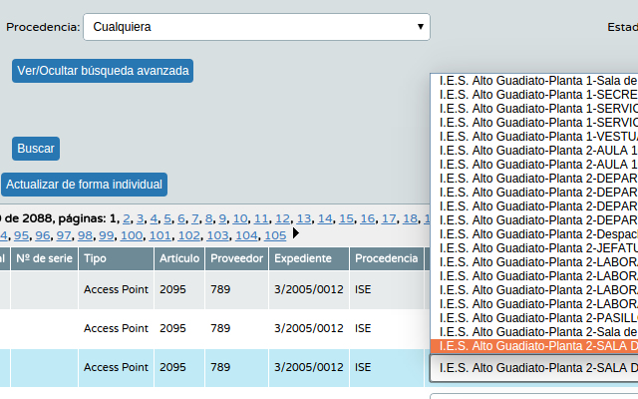Navigate to results page 18
Image resolution: width=638 pixels, height=399 pixels.
[410, 218]
